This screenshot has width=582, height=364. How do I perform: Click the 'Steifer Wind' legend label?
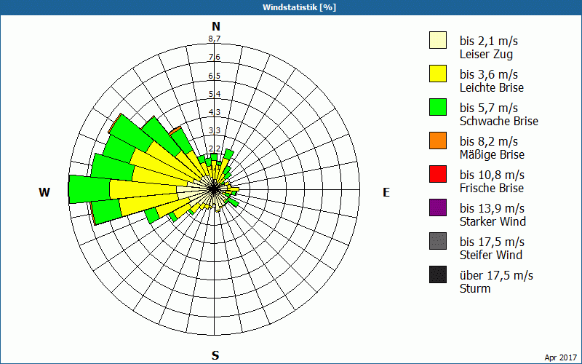coord(490,256)
